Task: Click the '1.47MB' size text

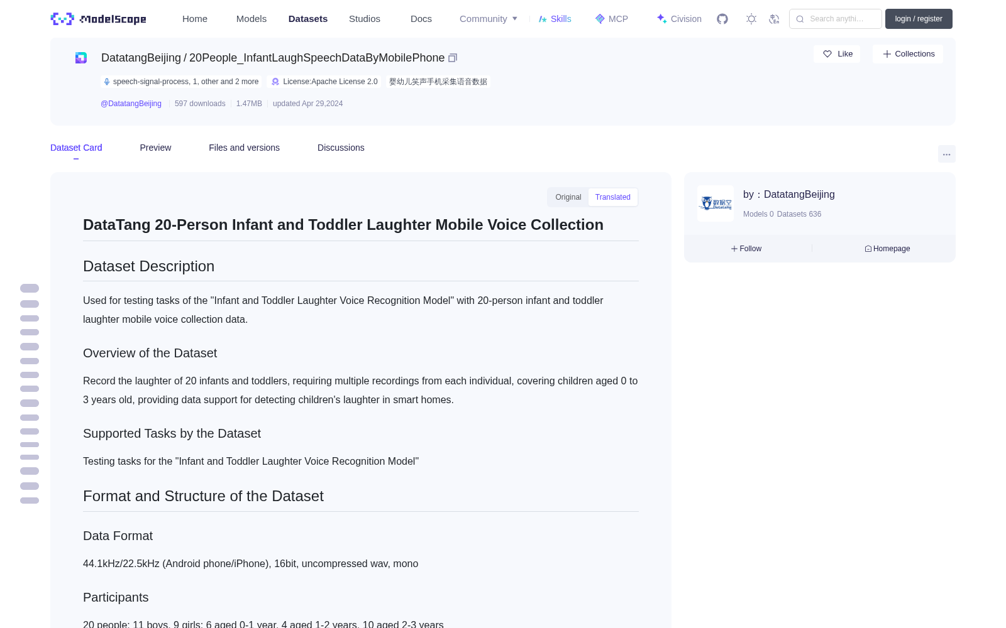Action: point(249,104)
